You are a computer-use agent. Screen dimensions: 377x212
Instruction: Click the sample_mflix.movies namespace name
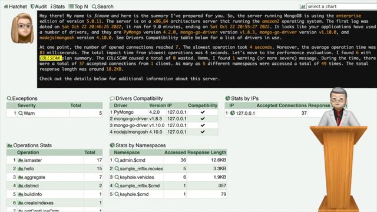coord(141,169)
